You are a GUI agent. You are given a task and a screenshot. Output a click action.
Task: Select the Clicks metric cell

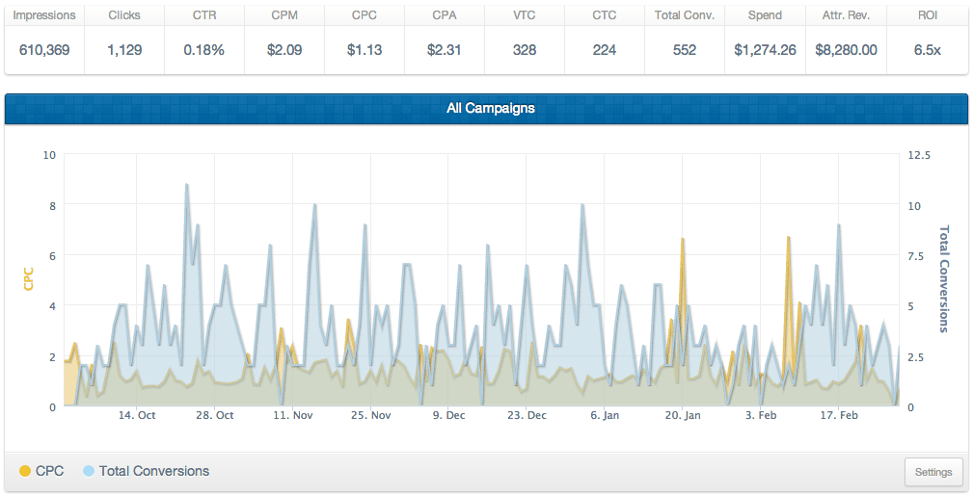tap(124, 40)
